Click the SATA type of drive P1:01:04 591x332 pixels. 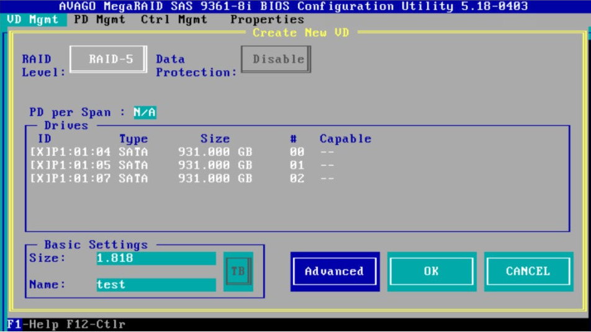[x=133, y=152]
